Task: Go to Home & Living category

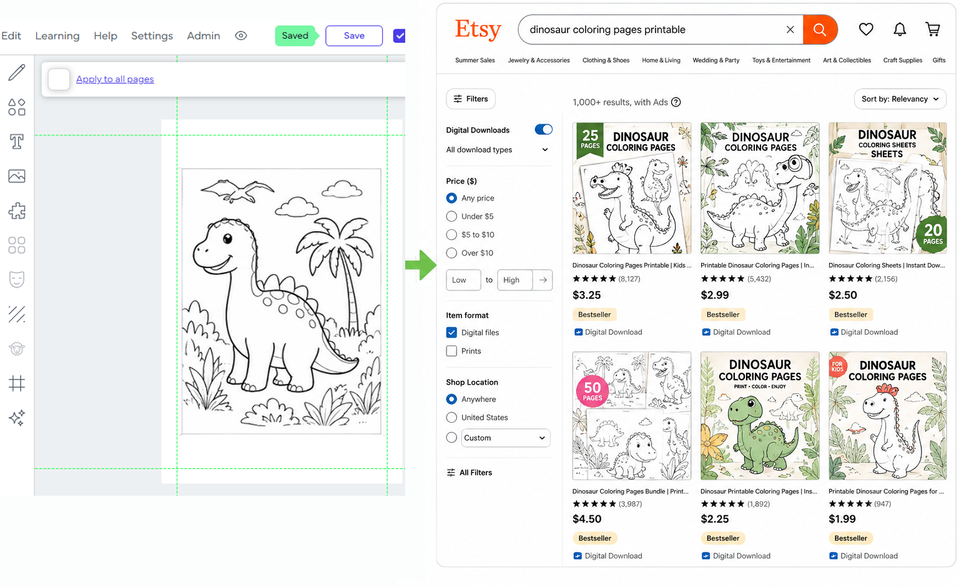Action: point(661,61)
